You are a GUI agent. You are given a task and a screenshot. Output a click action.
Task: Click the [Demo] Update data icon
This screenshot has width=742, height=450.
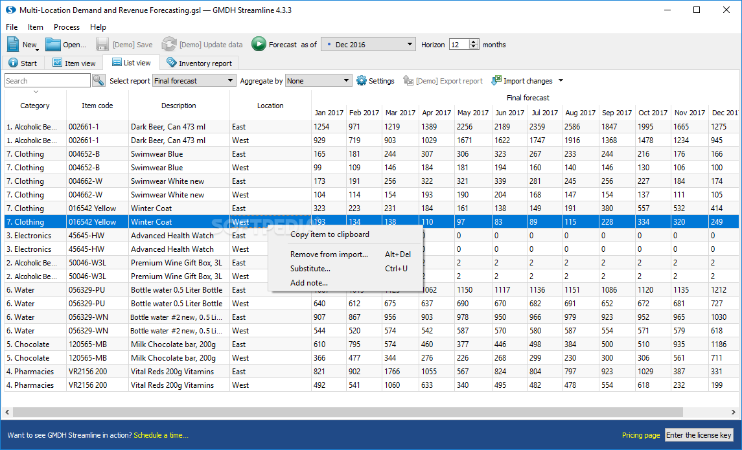pyautogui.click(x=169, y=45)
